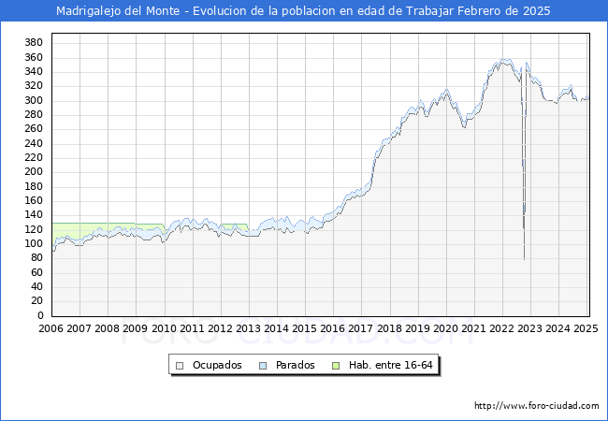
Task: Click the 2021 x-axis label
Action: pos(473,328)
